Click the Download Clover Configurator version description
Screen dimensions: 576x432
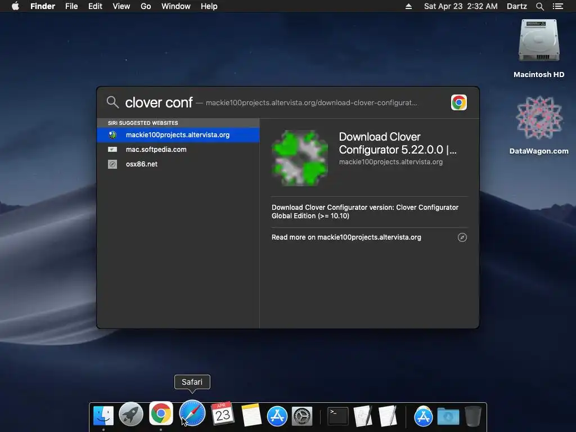(x=364, y=211)
